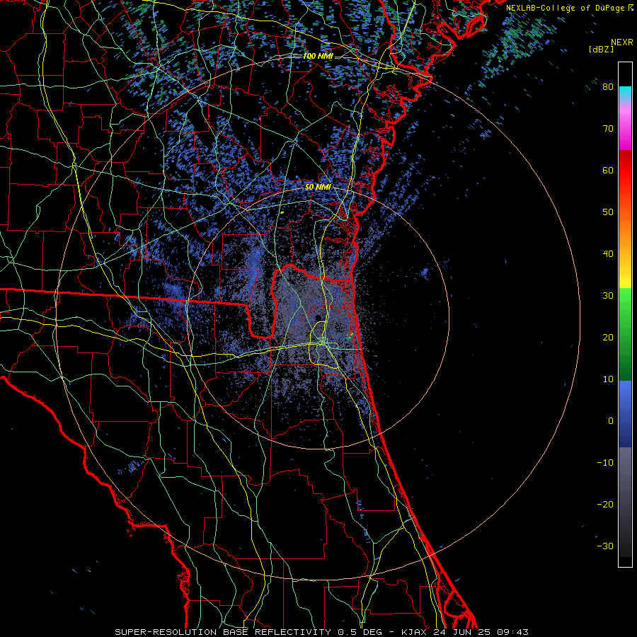Image resolution: width=637 pixels, height=637 pixels.
Task: Click the -30 value on the dBZ scale
Action: [605, 546]
